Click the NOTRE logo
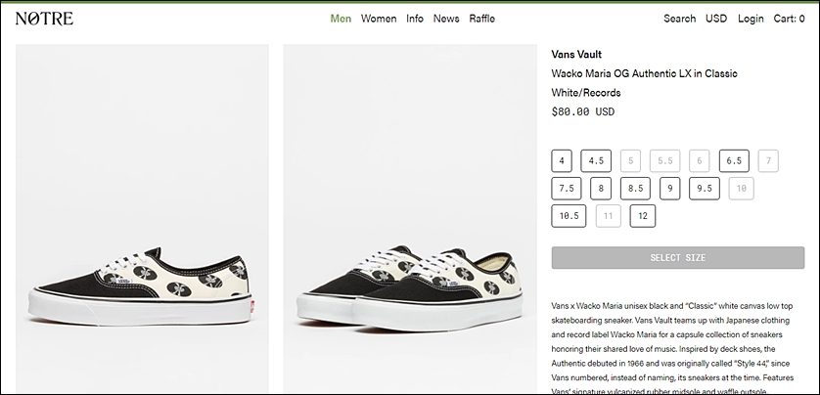 [x=44, y=19]
